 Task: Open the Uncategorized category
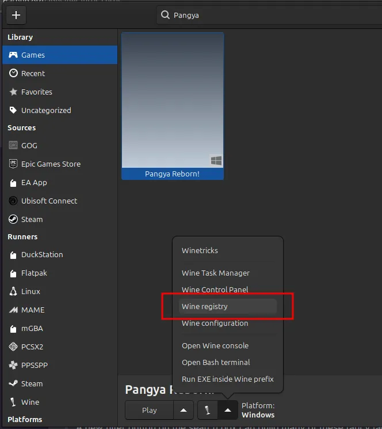(60, 110)
